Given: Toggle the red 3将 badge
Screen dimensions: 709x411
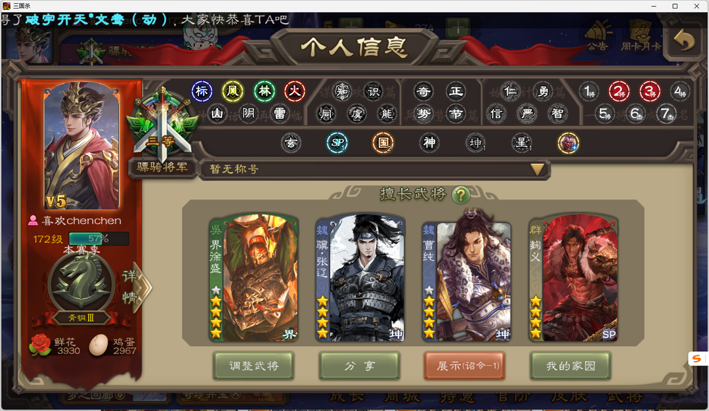Looking at the screenshot, I should coord(650,92).
